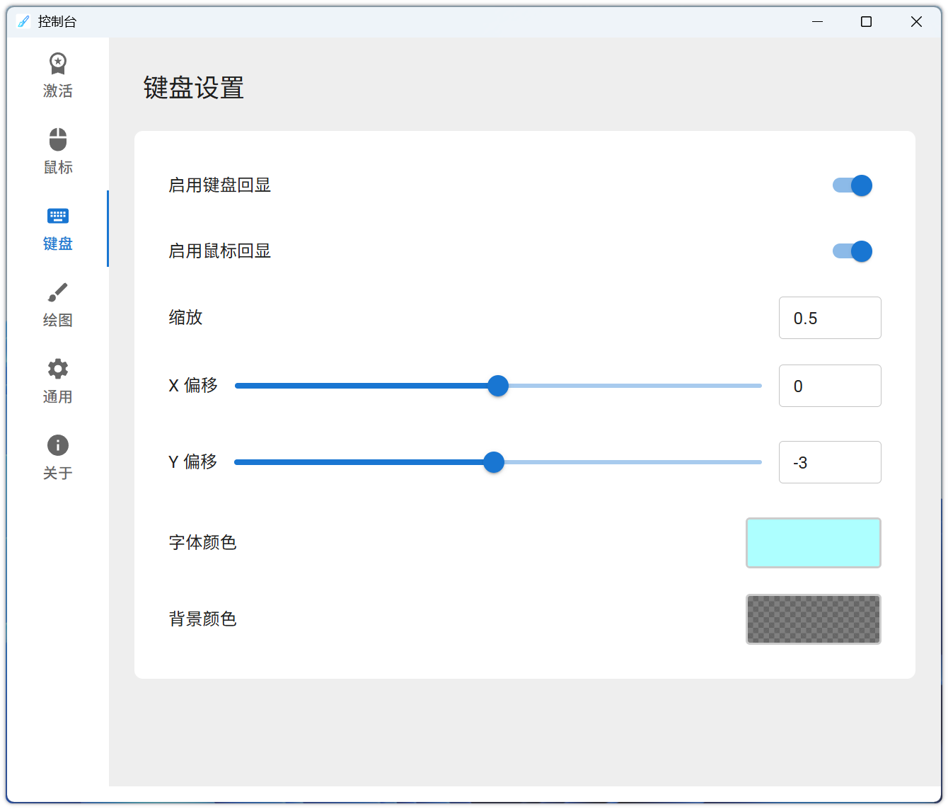Minimize the 控制台 window
948x809 pixels.
point(818,22)
